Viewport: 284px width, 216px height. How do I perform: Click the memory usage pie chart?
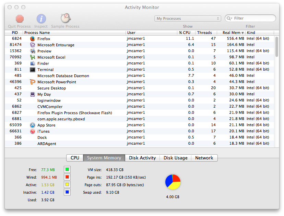173,182
